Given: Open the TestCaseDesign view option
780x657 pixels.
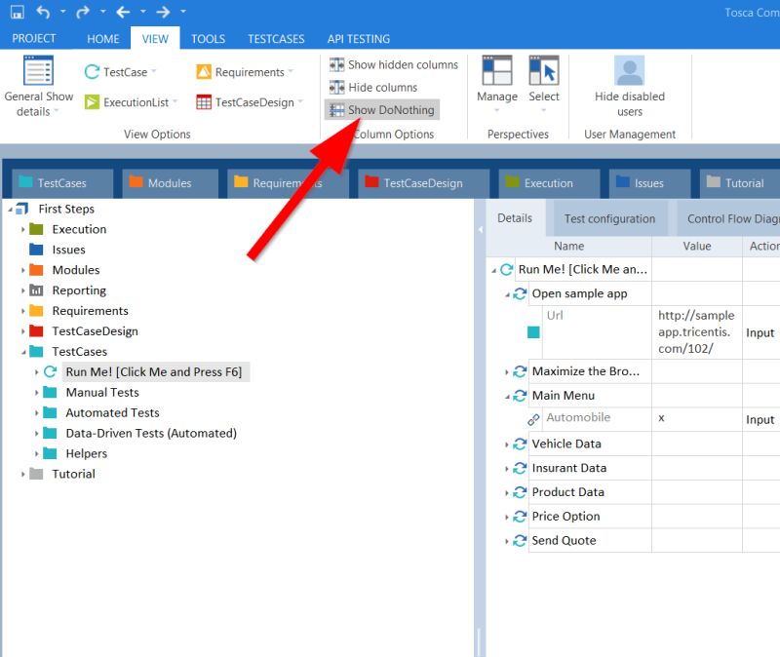Looking at the screenshot, I should pyautogui.click(x=250, y=102).
